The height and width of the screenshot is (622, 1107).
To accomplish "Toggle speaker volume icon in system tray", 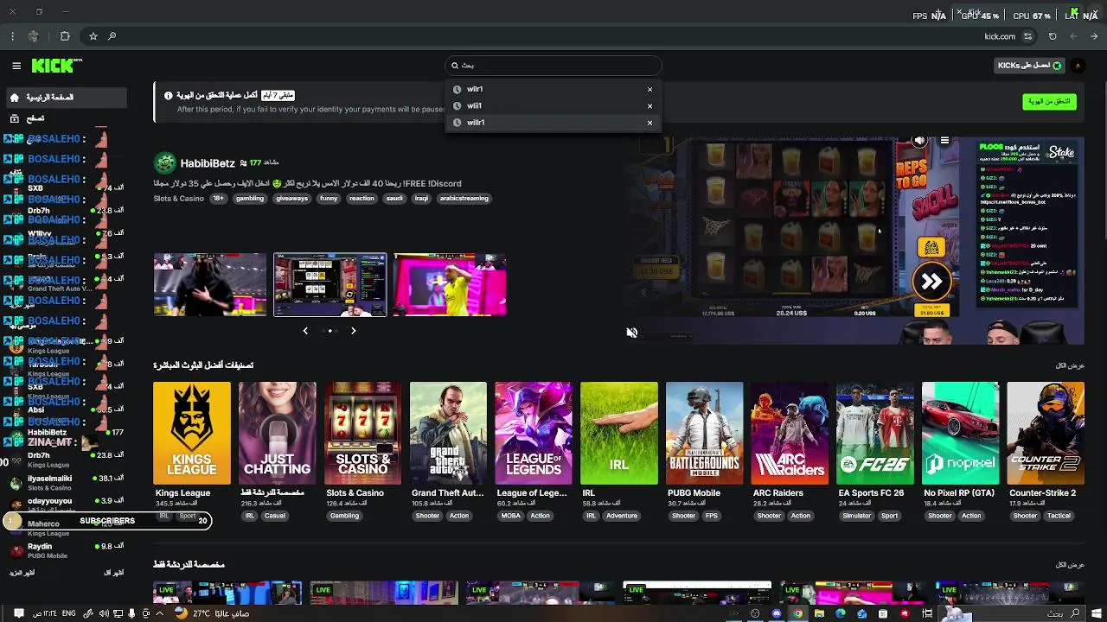I will click(104, 613).
